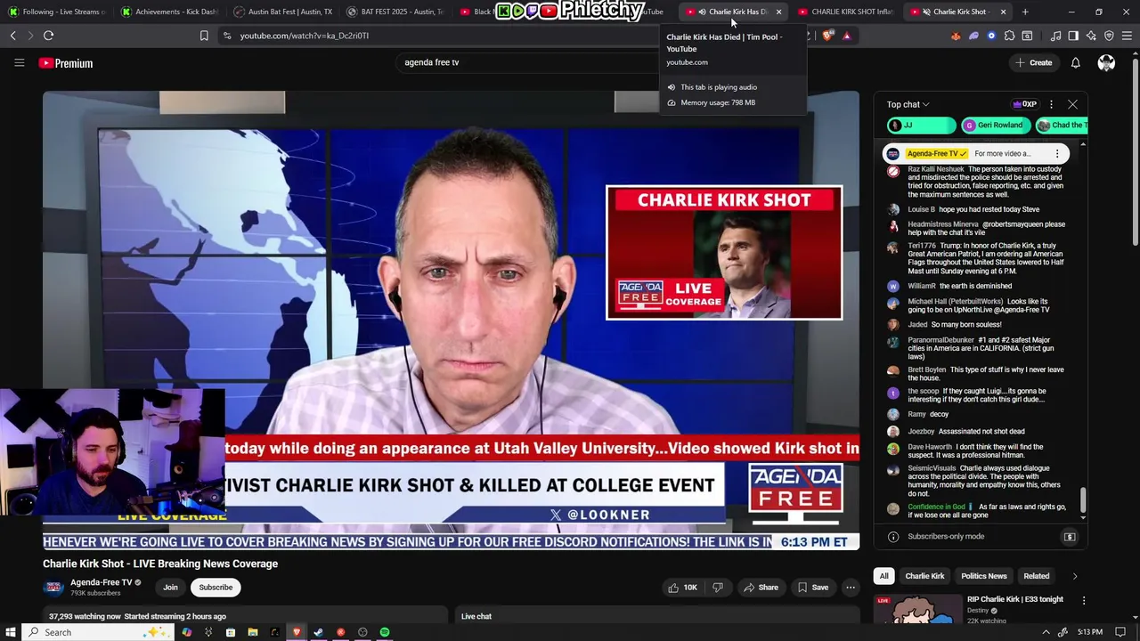This screenshot has height=641, width=1140.
Task: Click the Join channel button
Action: click(x=170, y=588)
